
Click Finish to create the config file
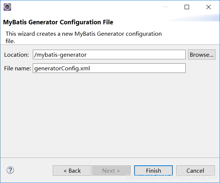pyautogui.click(x=153, y=170)
